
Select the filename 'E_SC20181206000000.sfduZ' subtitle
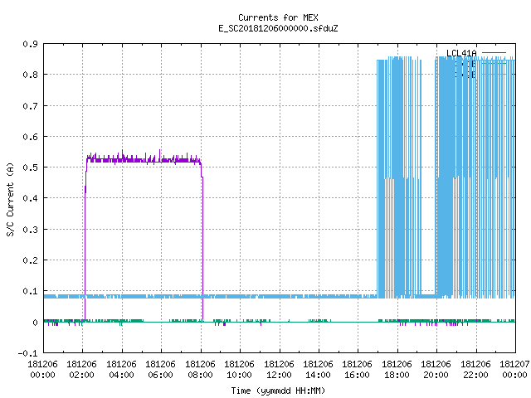coord(278,28)
